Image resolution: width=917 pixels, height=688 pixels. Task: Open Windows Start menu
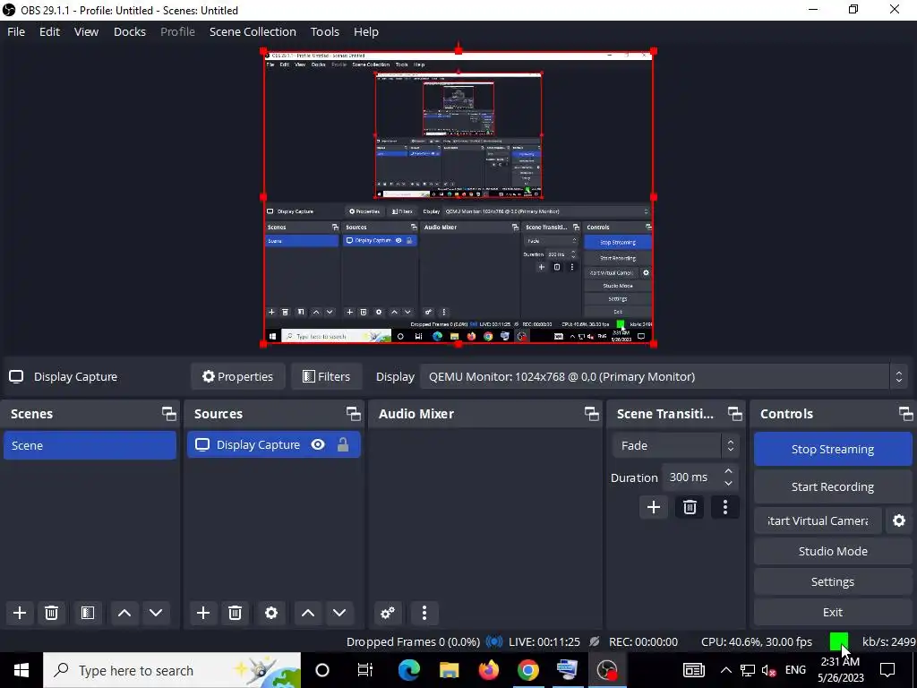click(21, 670)
